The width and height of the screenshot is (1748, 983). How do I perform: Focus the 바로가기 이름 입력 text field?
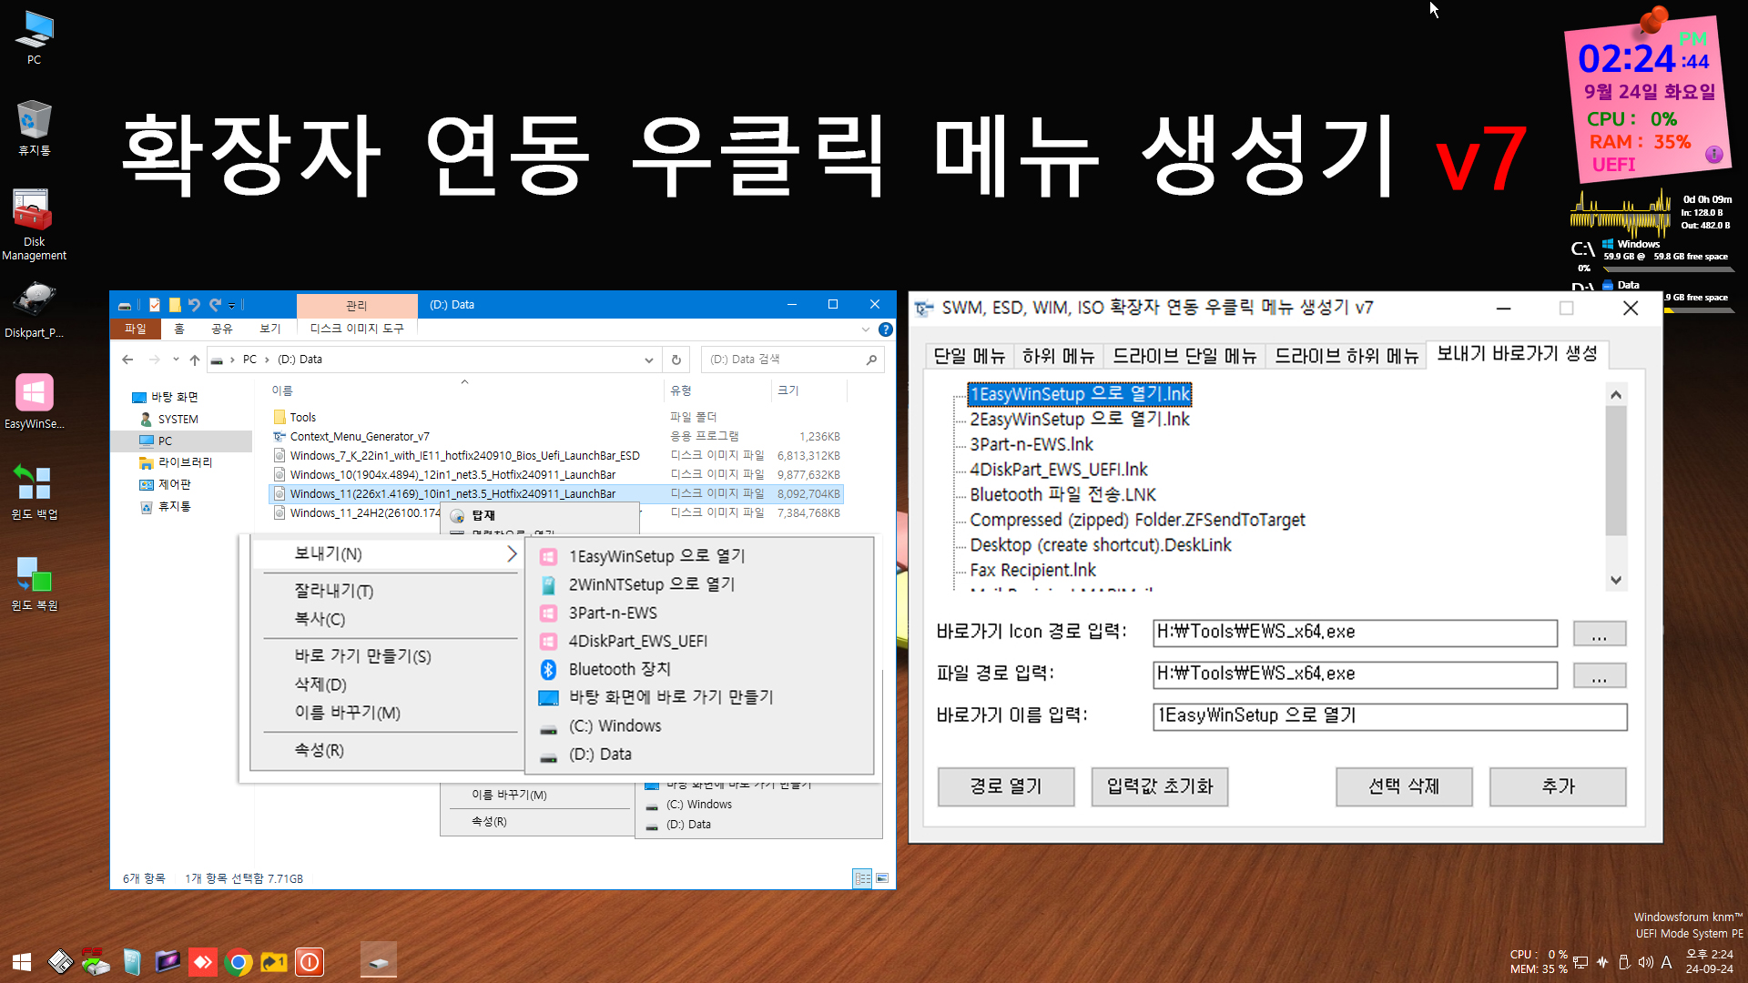[1390, 716]
